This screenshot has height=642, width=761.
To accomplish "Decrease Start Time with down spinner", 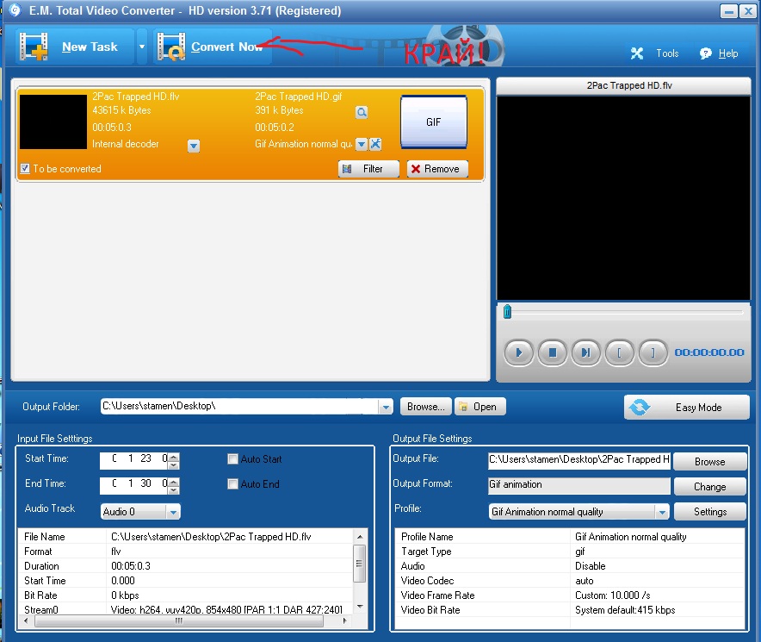I will click(x=174, y=464).
